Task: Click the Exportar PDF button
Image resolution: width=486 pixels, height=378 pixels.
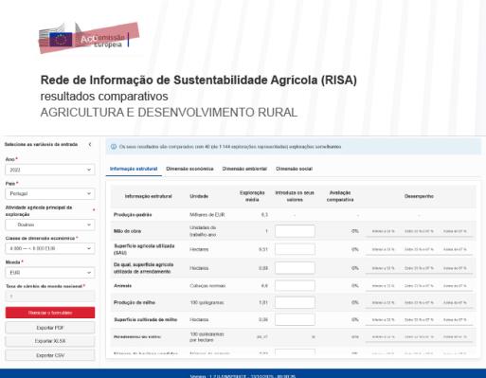Action: coord(50,328)
